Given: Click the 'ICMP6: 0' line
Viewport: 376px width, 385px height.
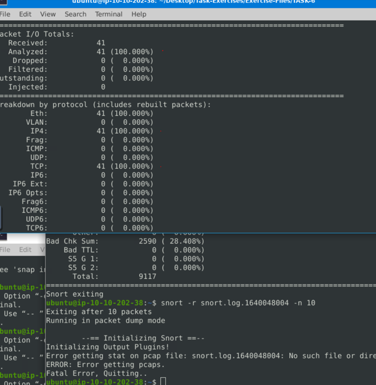Looking at the screenshot, I should 87,210.
